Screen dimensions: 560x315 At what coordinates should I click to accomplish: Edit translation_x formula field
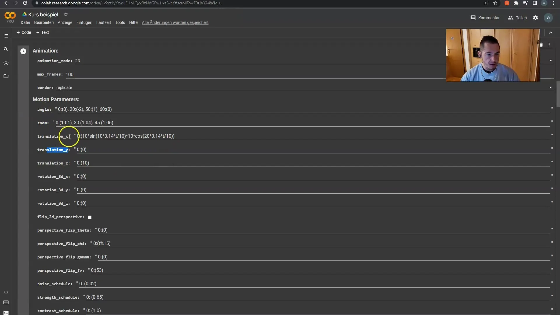313,136
